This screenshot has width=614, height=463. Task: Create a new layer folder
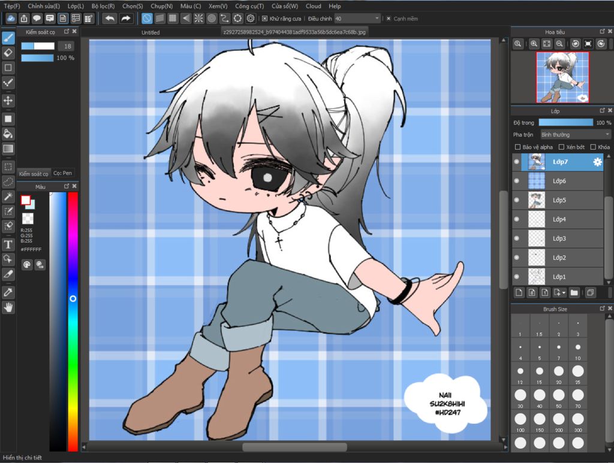(x=574, y=292)
